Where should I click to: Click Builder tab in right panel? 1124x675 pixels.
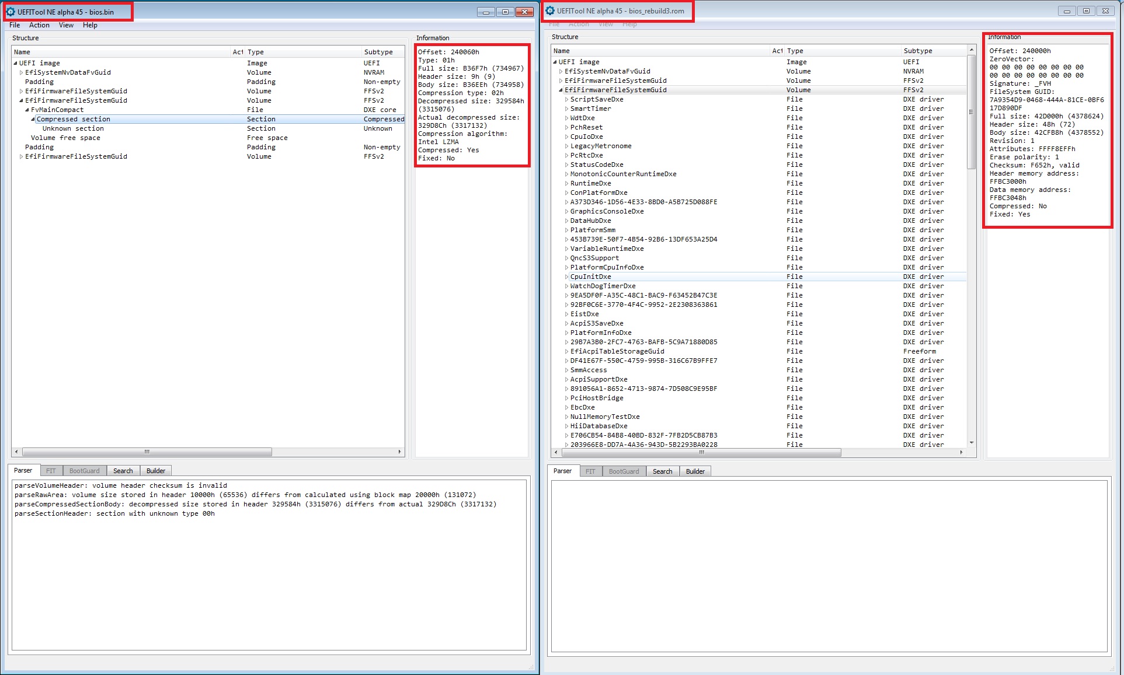click(x=696, y=470)
